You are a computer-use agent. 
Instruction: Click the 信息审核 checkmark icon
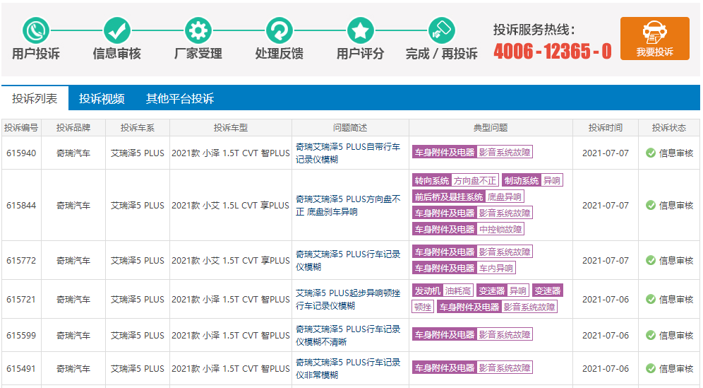(x=117, y=30)
